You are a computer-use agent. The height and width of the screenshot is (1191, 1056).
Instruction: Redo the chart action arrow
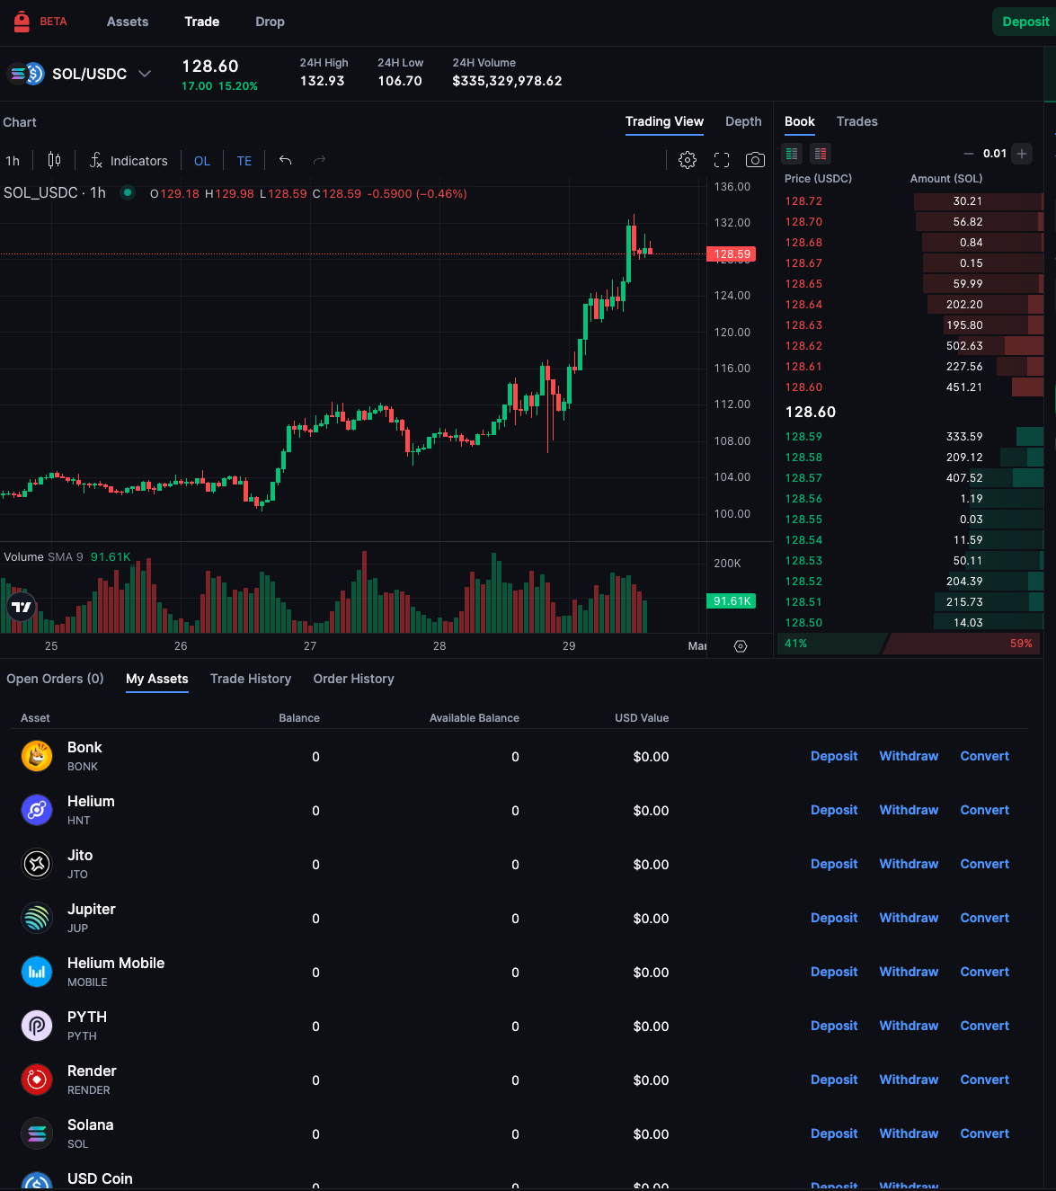tap(319, 160)
